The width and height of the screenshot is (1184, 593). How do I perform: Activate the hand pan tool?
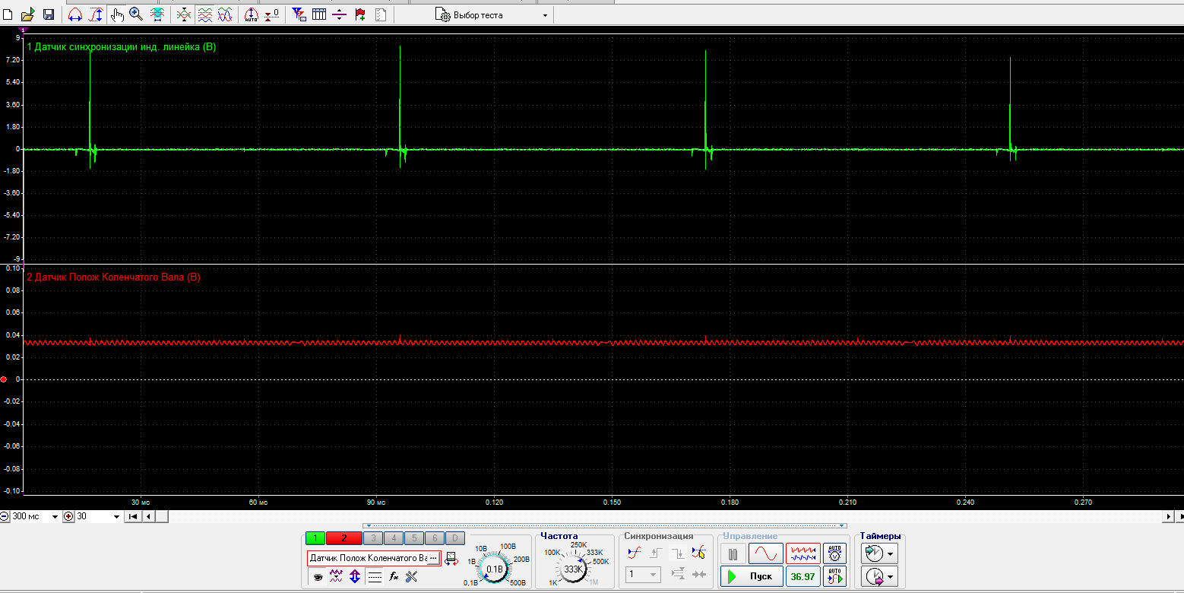(116, 15)
